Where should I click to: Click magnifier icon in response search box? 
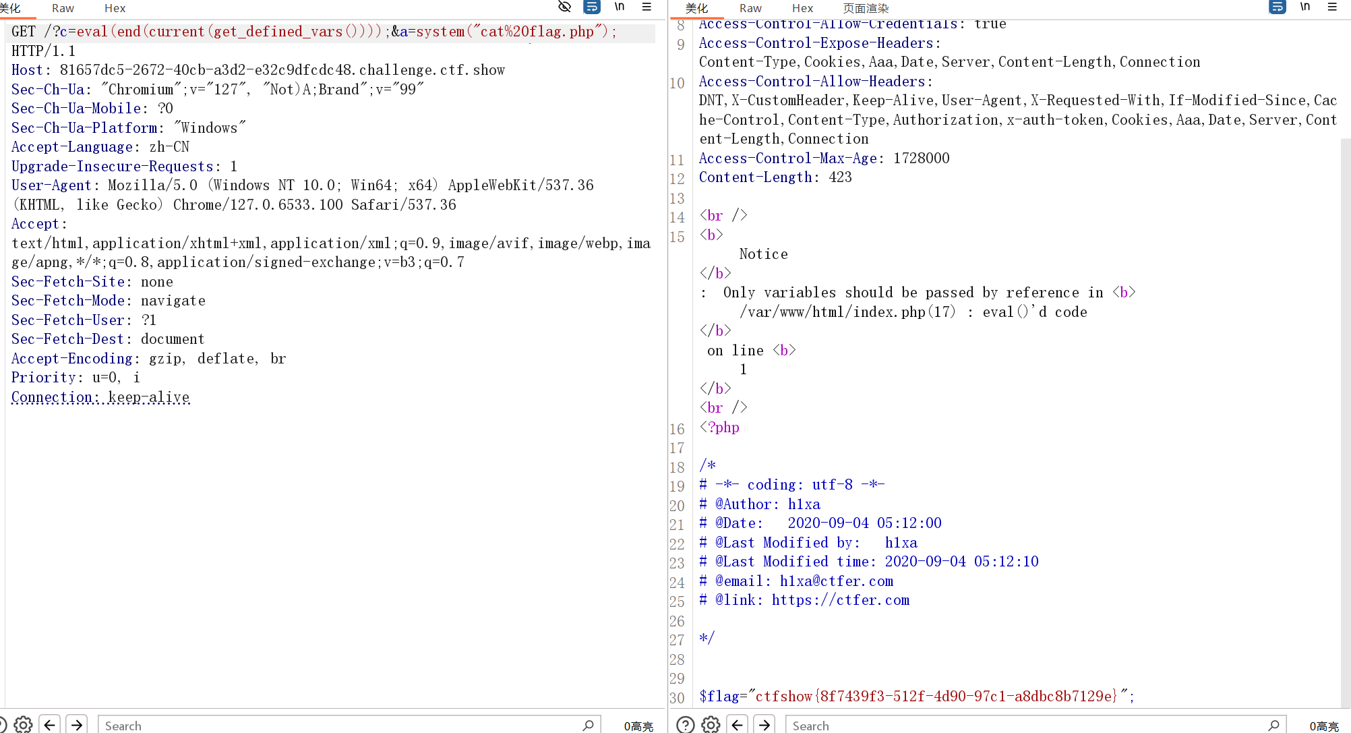1273,725
